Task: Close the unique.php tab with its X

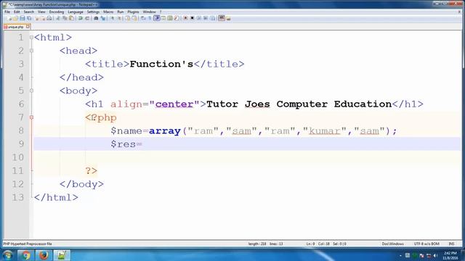Action: coord(28,26)
